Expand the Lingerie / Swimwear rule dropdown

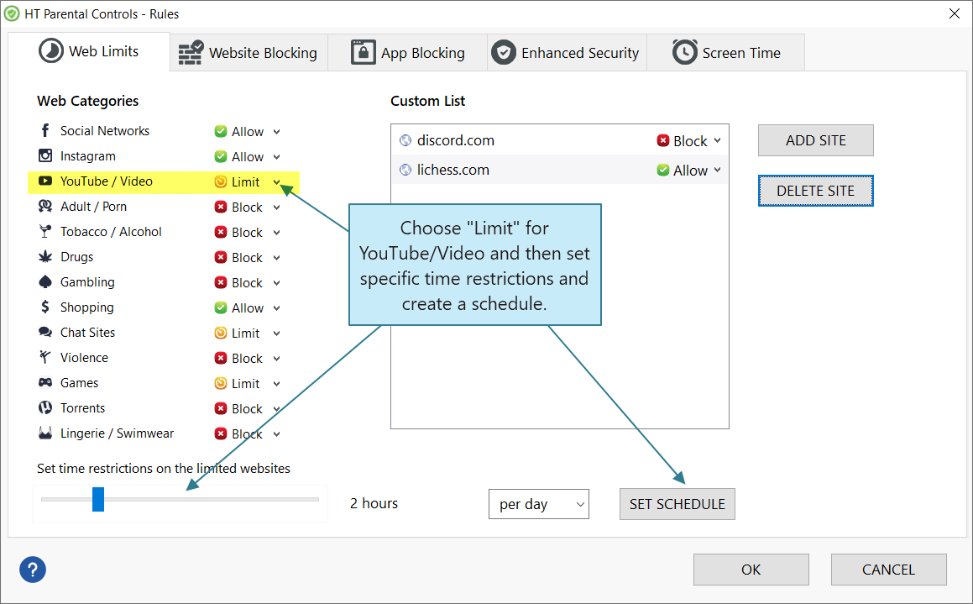(277, 434)
